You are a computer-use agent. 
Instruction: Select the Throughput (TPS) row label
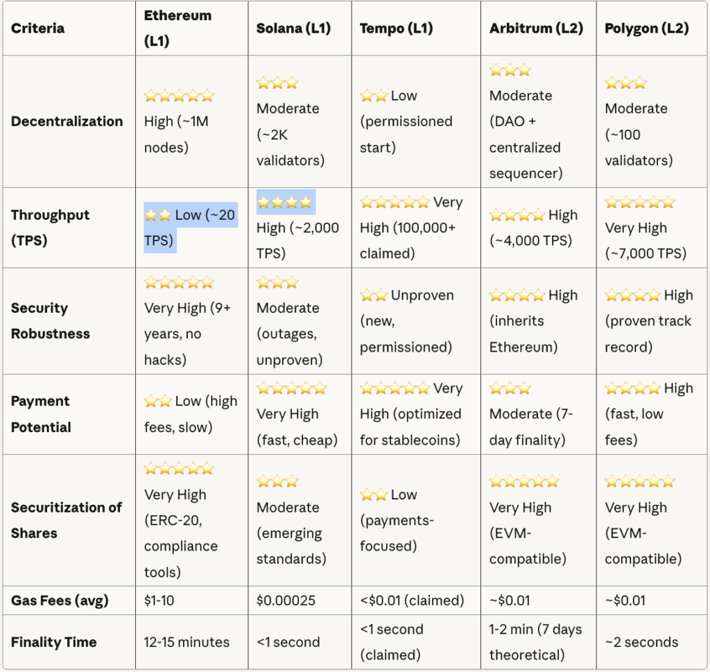50,227
